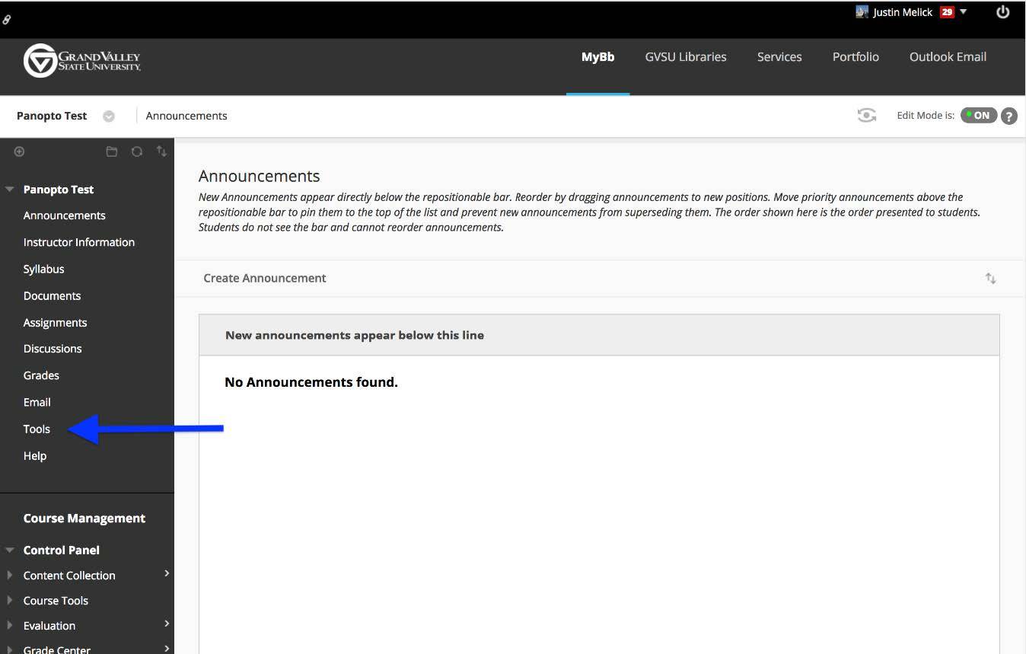Image resolution: width=1026 pixels, height=654 pixels.
Task: Collapse the Control Panel section
Action: point(11,550)
